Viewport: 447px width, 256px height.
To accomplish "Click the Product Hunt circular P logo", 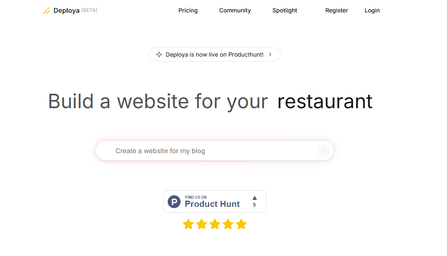I will pos(174,202).
